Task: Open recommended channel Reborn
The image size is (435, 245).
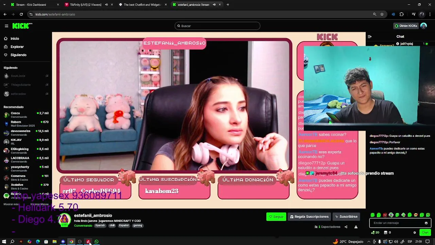Action: point(26,124)
